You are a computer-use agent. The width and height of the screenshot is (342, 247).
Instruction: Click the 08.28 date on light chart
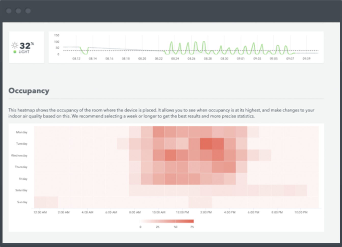click(208, 59)
